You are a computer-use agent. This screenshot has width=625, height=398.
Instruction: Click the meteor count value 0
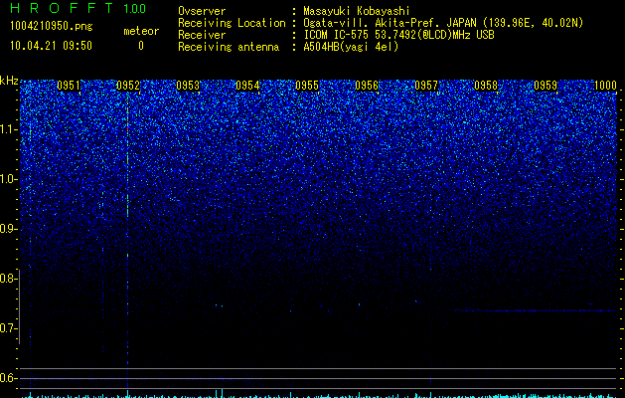pos(141,46)
